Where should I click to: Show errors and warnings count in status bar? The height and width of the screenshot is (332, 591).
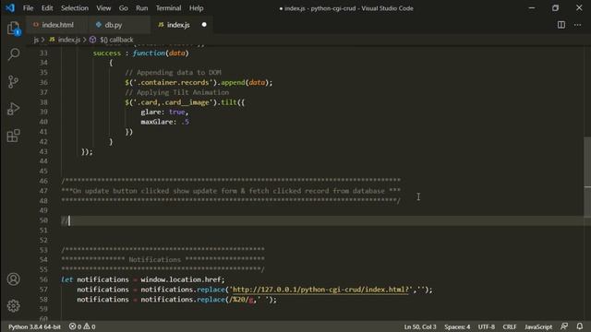click(82, 326)
